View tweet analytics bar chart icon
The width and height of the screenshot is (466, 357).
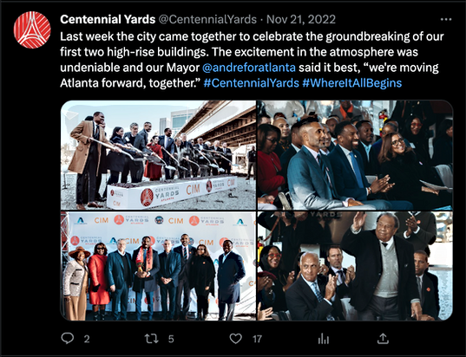324,338
